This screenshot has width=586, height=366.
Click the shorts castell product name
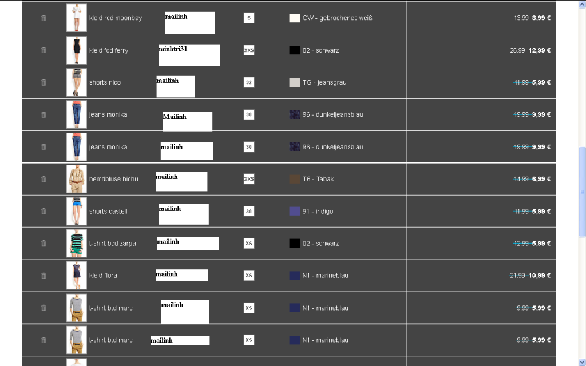tap(108, 212)
